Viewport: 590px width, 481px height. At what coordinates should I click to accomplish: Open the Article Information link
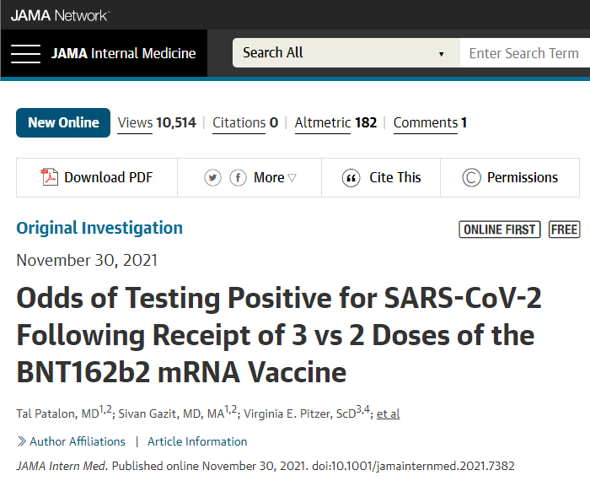[197, 441]
